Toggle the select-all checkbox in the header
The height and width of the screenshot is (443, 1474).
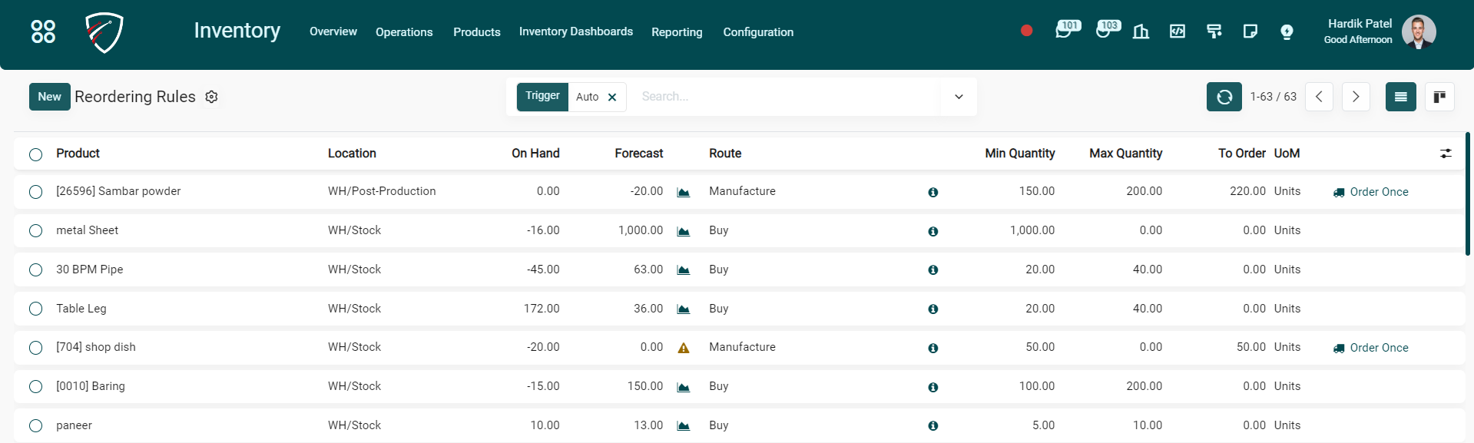coord(35,154)
